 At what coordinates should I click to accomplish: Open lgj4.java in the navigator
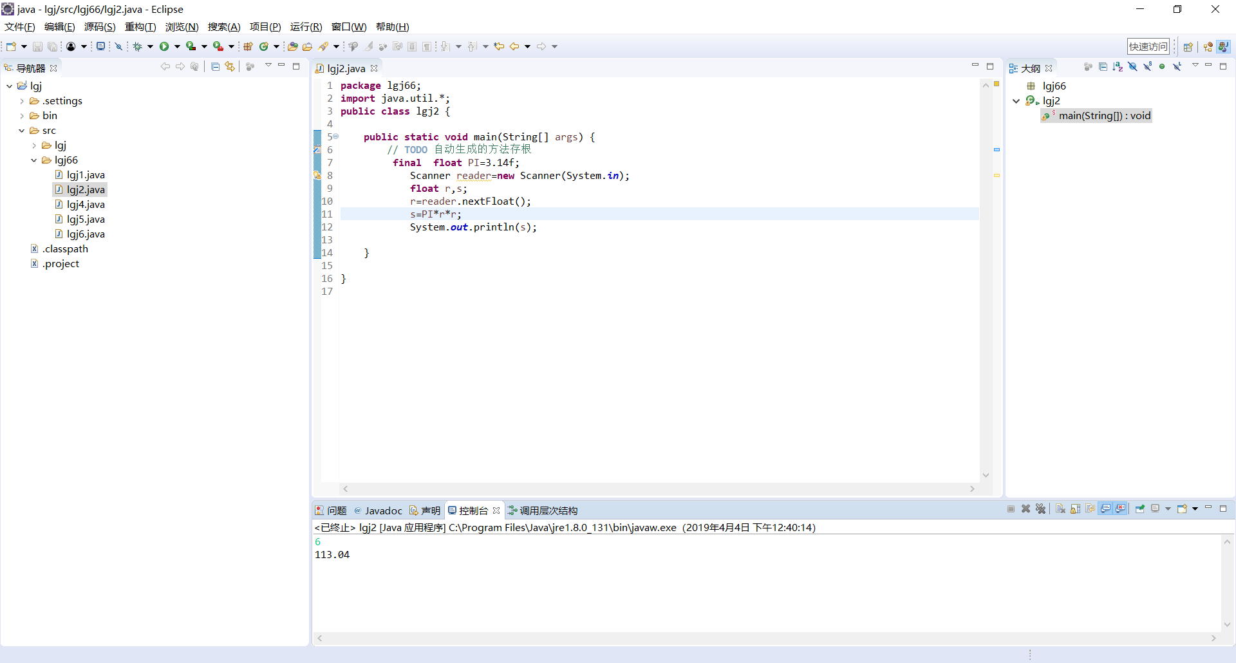[86, 205]
